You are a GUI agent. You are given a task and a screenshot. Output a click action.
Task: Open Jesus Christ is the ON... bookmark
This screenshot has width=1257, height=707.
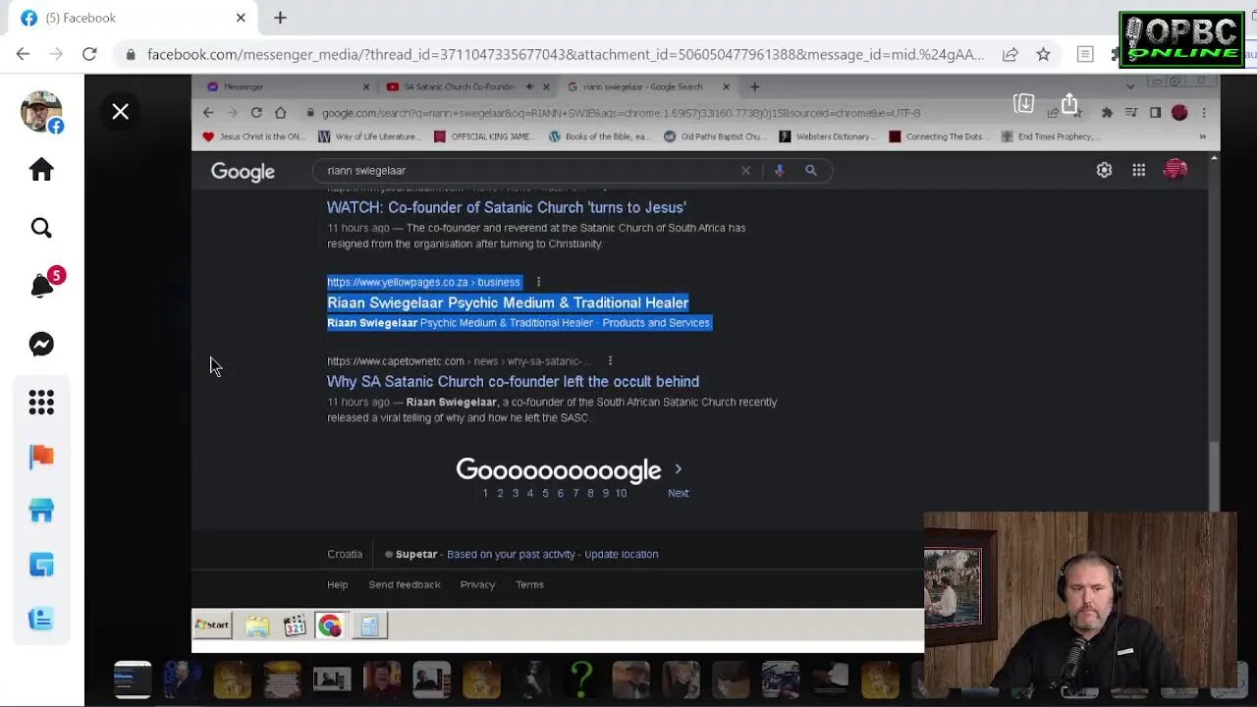pos(255,136)
